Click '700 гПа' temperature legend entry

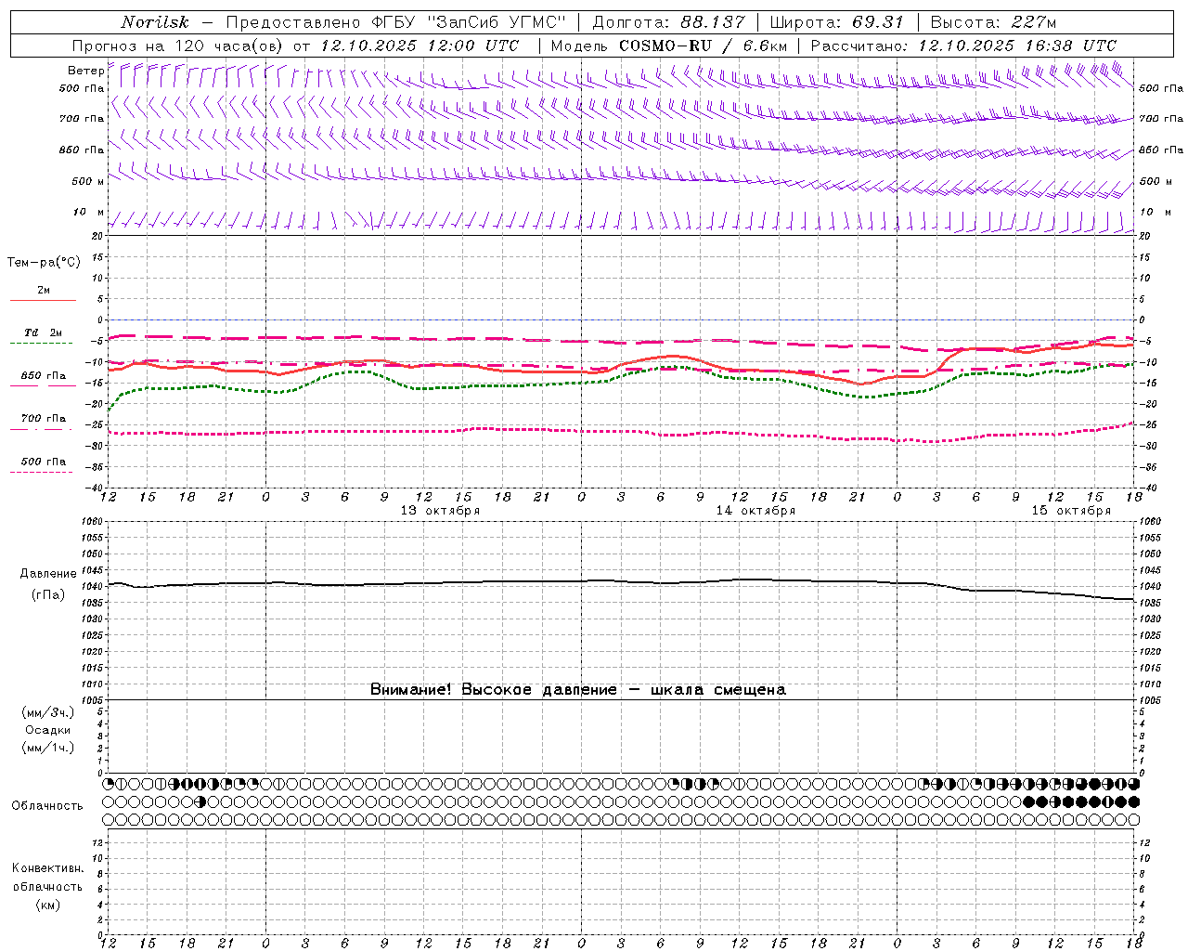pos(44,419)
